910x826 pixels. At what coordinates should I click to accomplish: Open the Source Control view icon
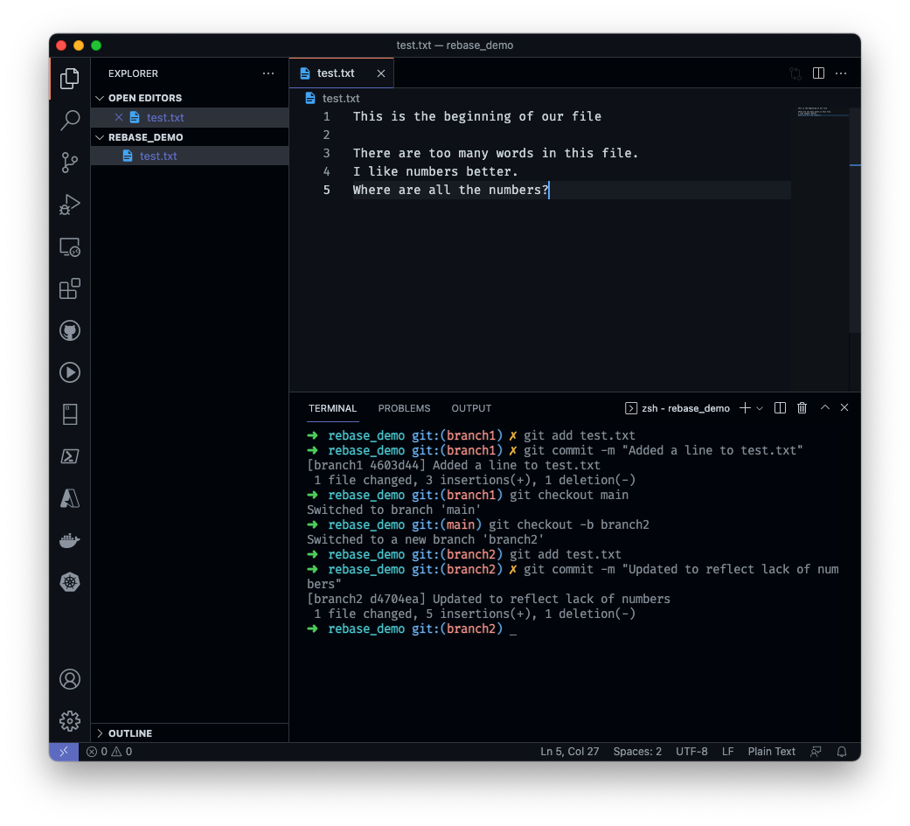tap(70, 163)
